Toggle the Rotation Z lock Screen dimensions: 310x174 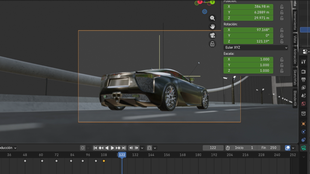tap(282, 41)
